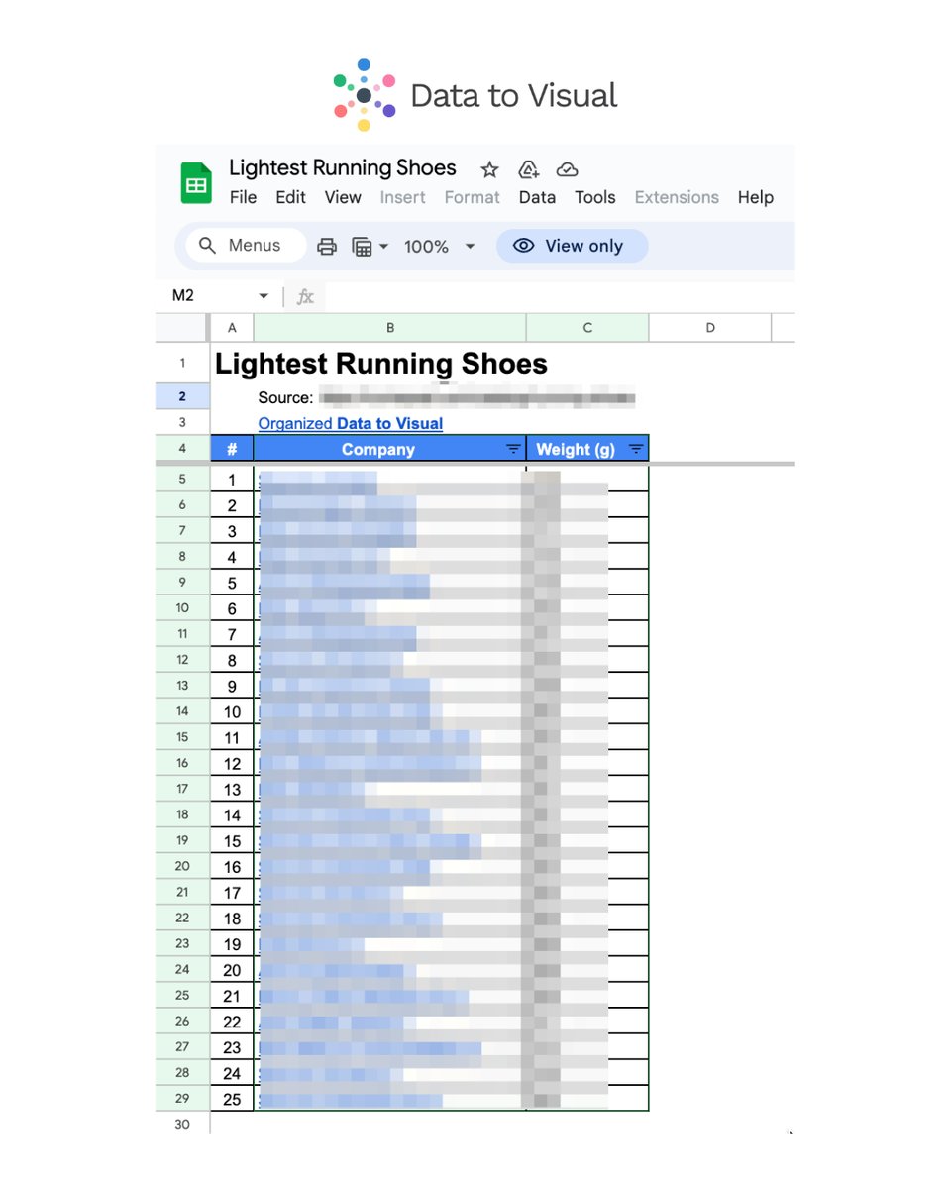Click the cell with rank 17
The height and width of the screenshot is (1189, 951).
pos(232,893)
